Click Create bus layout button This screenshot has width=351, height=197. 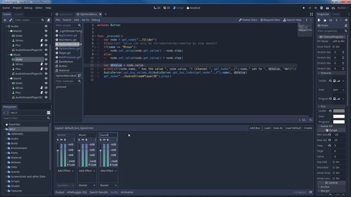(x=308, y=128)
